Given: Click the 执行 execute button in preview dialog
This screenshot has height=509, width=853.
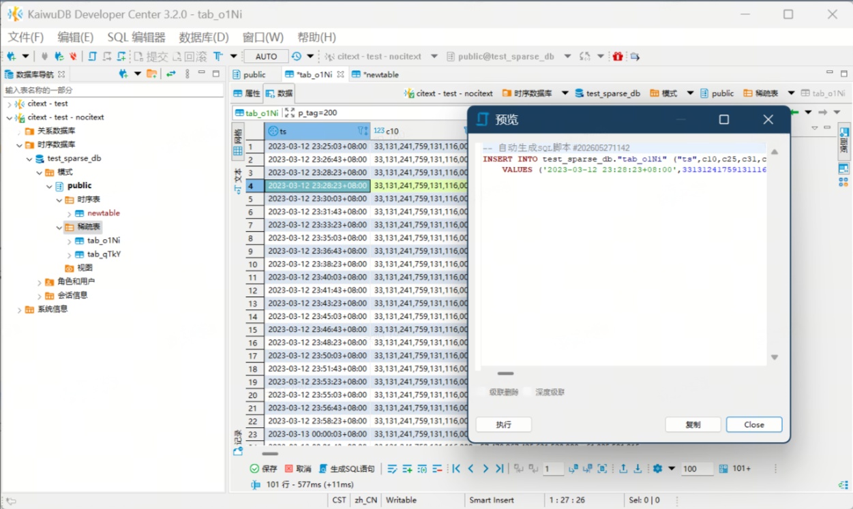Looking at the screenshot, I should tap(504, 425).
